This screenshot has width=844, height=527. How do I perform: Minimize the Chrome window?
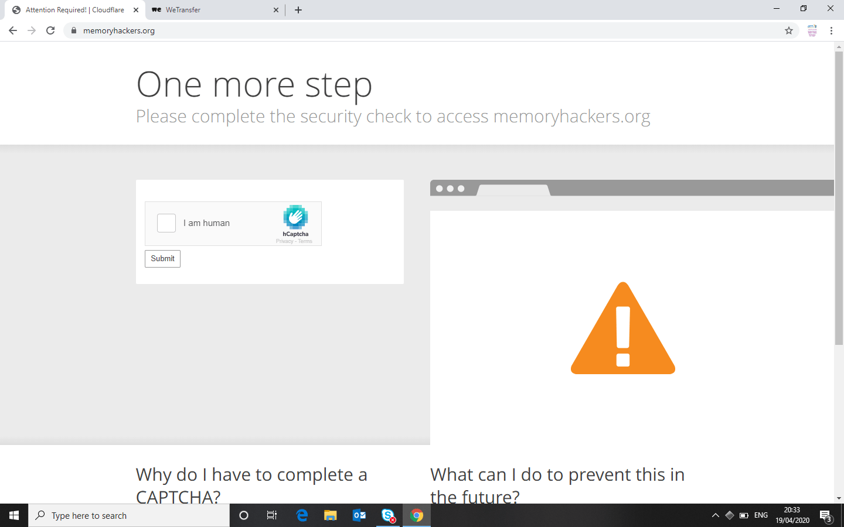(x=777, y=9)
